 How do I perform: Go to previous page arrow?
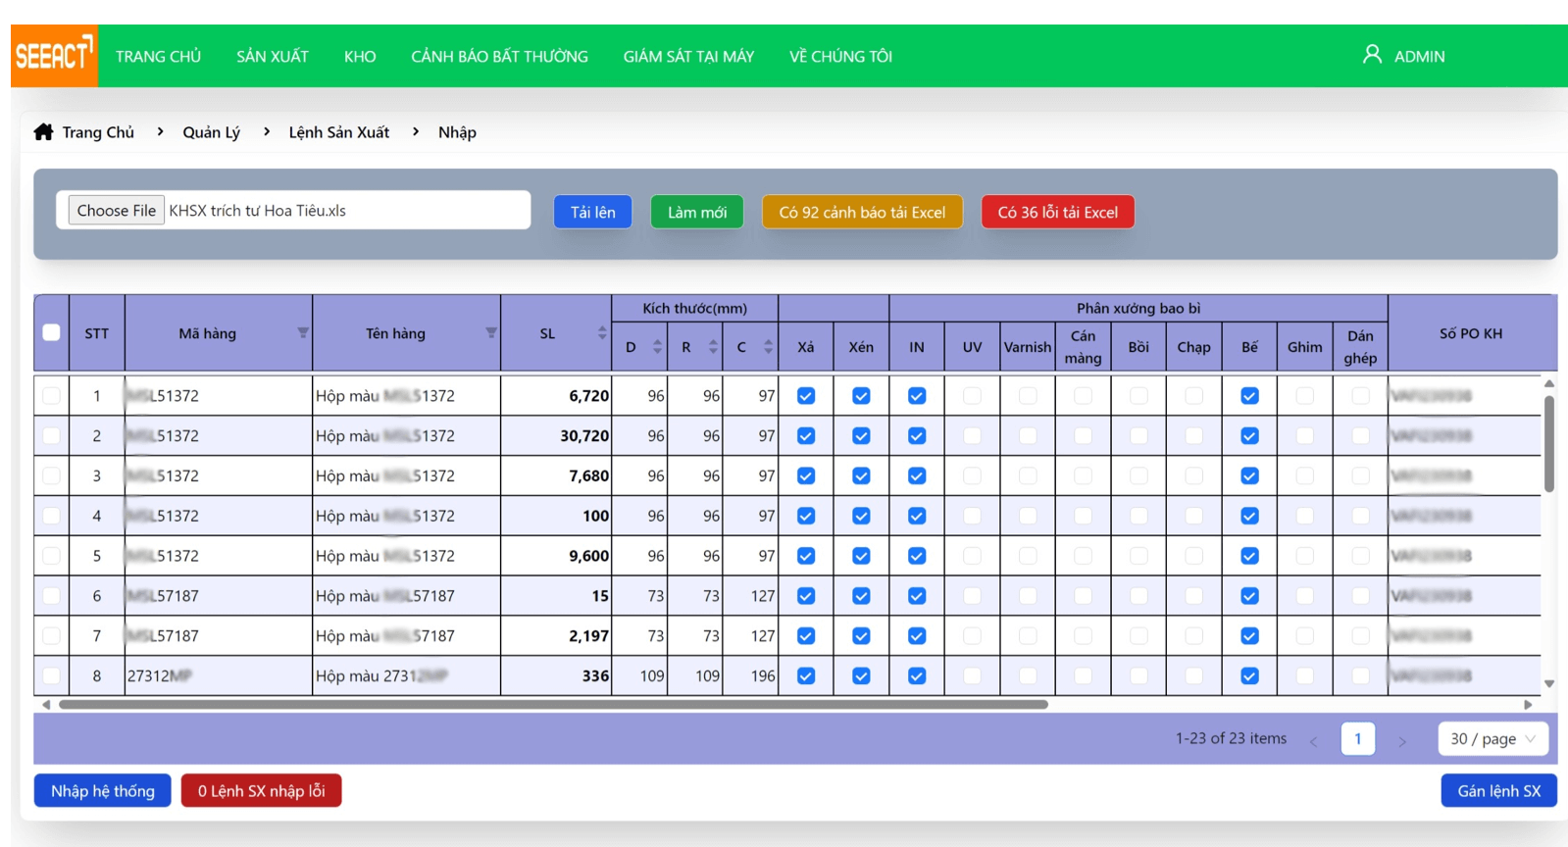click(1313, 741)
